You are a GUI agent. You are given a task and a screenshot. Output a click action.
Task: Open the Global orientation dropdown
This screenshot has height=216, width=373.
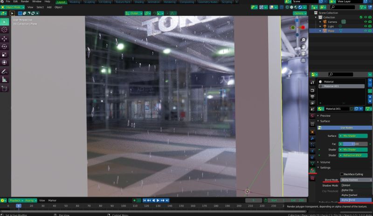134,13
